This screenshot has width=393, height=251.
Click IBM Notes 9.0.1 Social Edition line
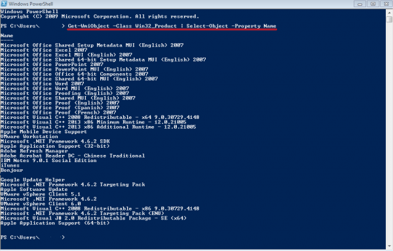point(48,161)
